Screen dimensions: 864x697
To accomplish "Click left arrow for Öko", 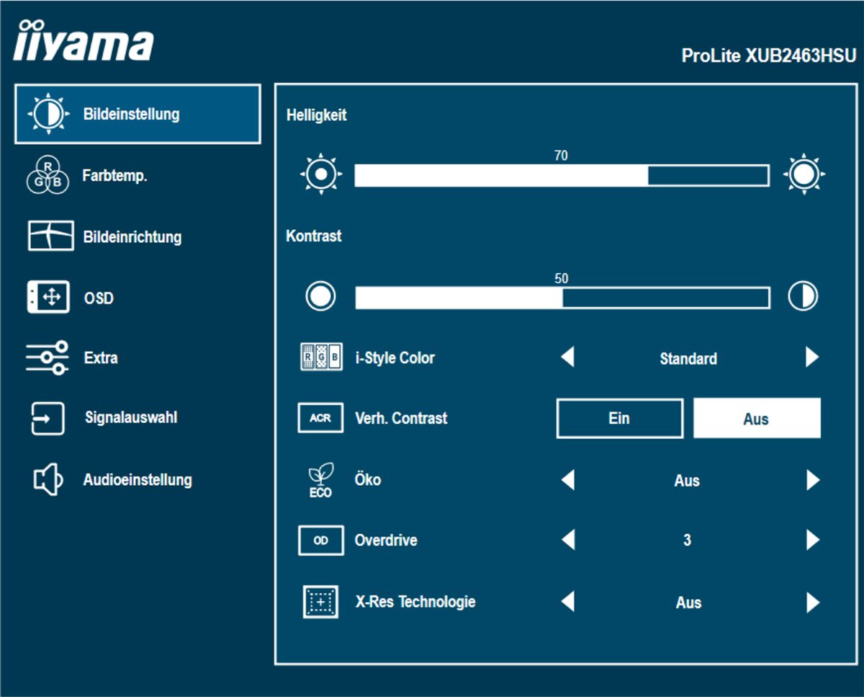I will click(x=568, y=480).
